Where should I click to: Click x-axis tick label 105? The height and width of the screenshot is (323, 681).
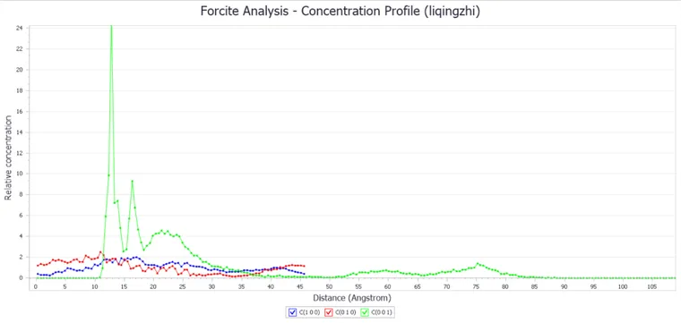click(652, 286)
